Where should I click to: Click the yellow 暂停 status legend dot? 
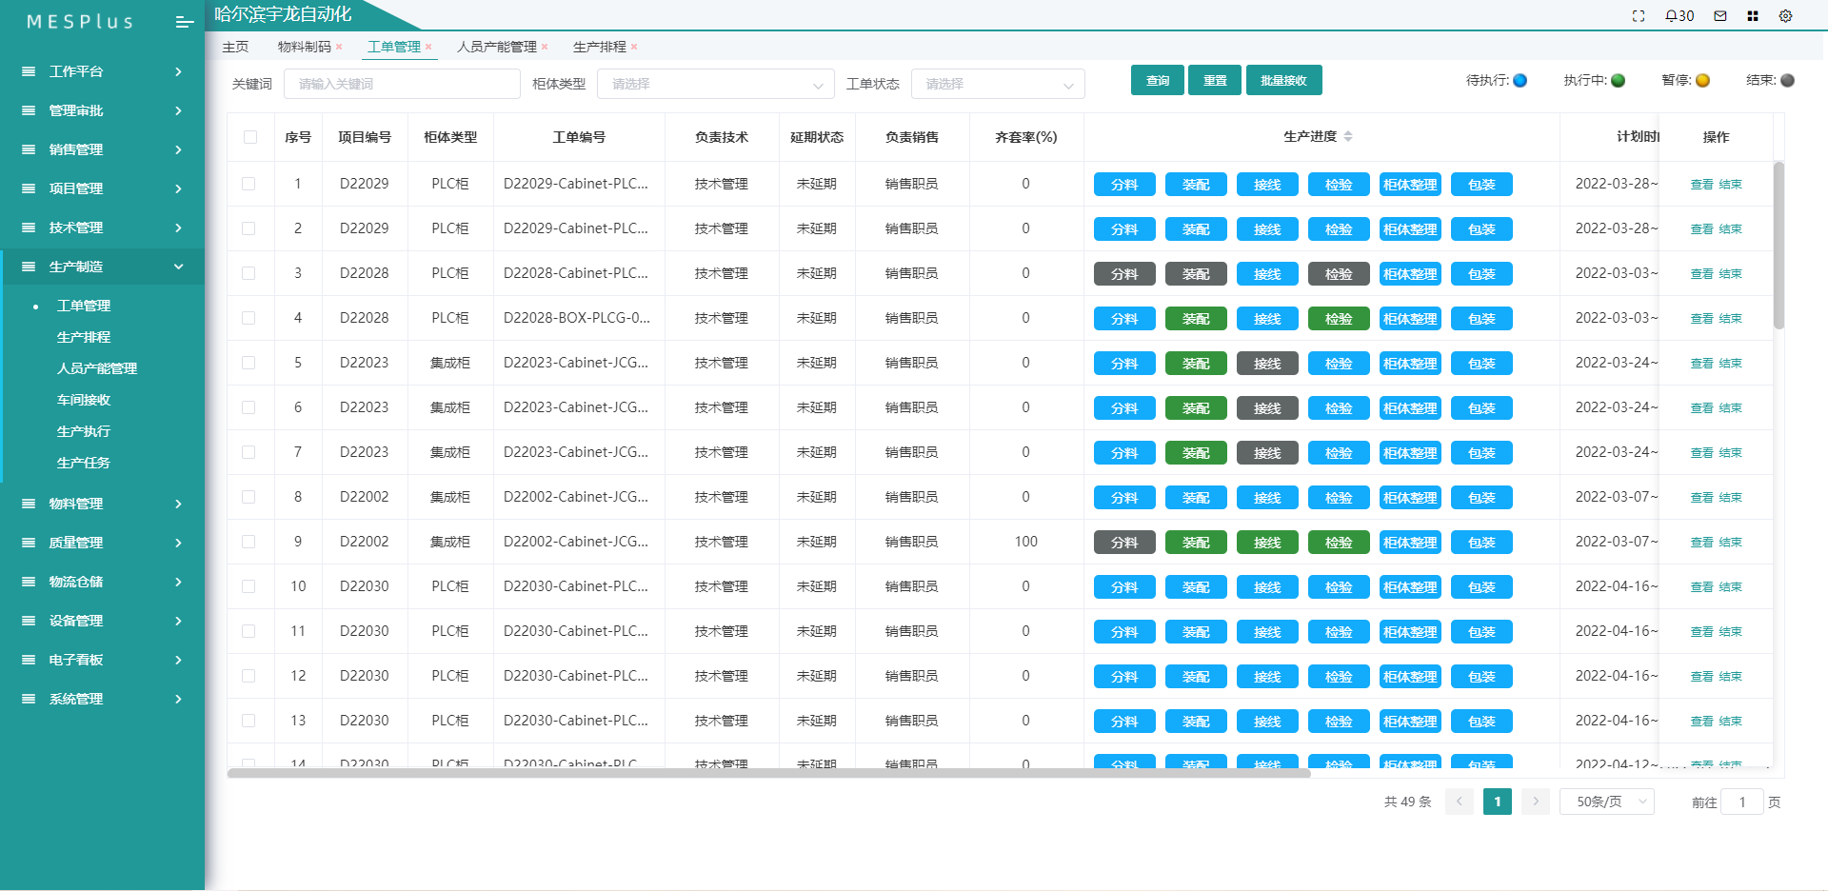coord(1702,81)
